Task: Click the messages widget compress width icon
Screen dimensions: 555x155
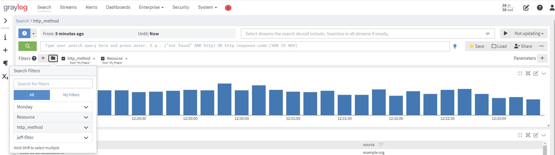Action: pyautogui.click(x=520, y=135)
